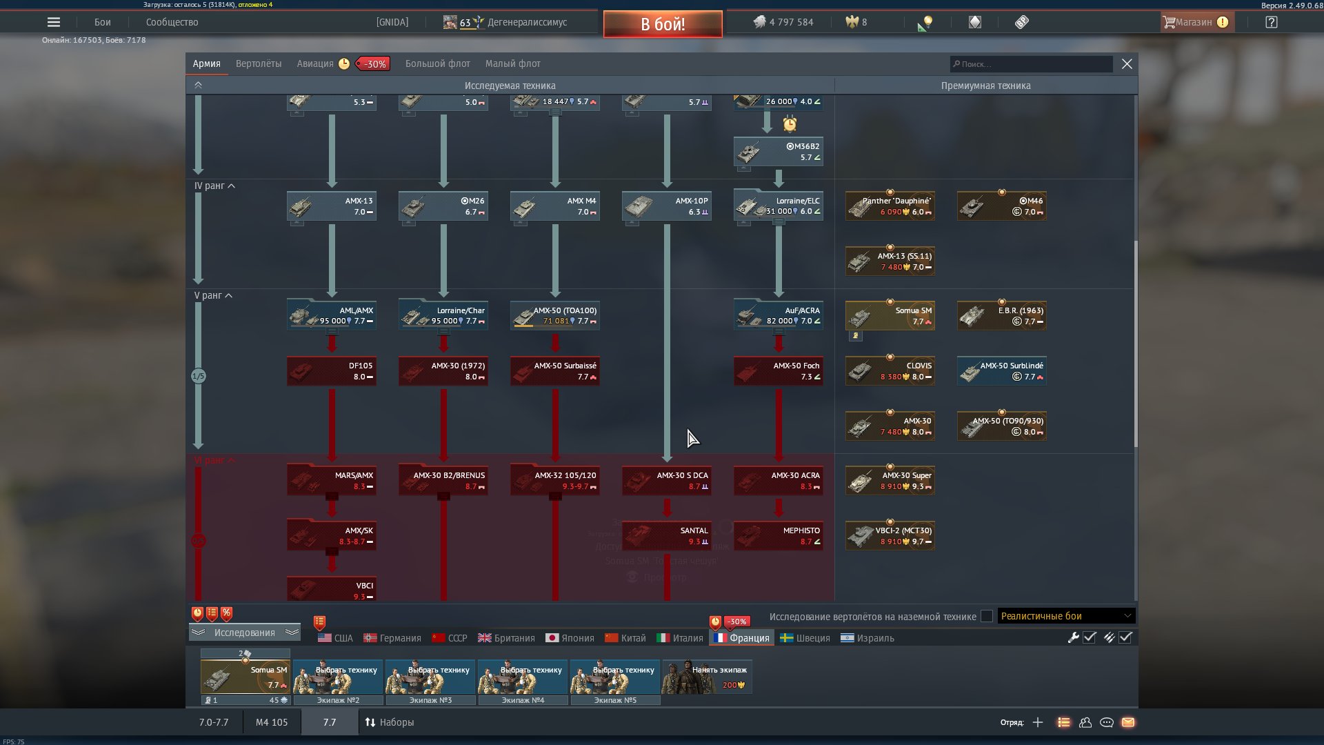Switch to the Вертолёты tab
This screenshot has width=1324, height=745.
[x=259, y=63]
